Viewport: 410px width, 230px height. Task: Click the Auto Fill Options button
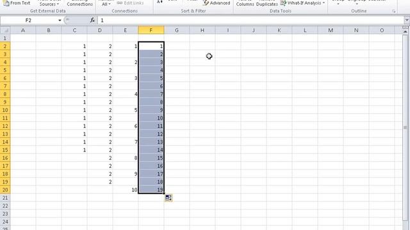click(x=168, y=197)
